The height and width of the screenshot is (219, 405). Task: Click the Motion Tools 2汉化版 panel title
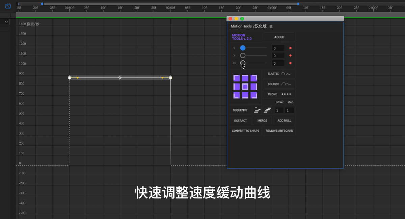tap(248, 26)
